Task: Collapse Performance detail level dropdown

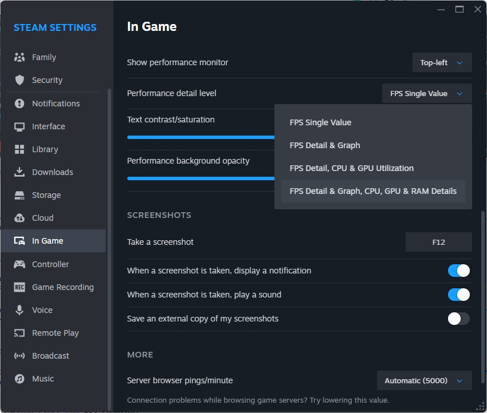Action: tap(427, 93)
